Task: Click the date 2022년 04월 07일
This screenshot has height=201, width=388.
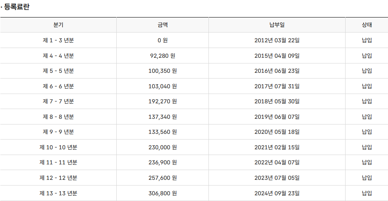Action: [x=277, y=162]
